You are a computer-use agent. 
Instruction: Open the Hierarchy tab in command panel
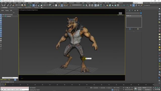coord(132,11)
